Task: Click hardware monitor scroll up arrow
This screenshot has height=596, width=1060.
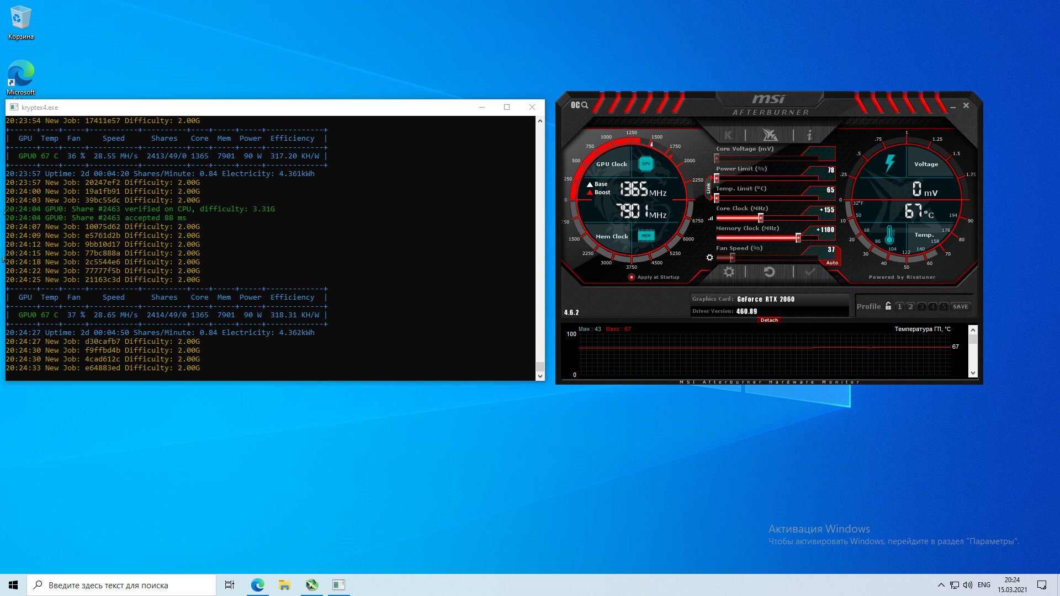Action: pyautogui.click(x=973, y=330)
